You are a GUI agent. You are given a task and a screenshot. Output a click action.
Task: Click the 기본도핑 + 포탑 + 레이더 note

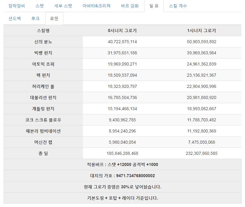122,198
